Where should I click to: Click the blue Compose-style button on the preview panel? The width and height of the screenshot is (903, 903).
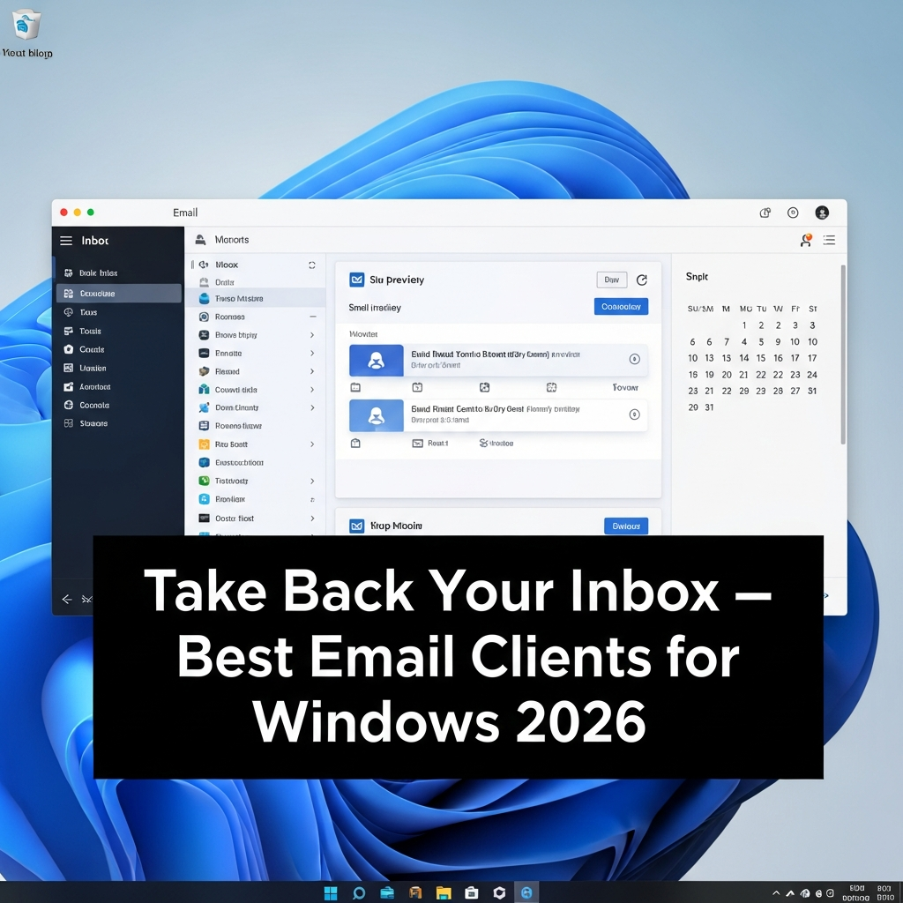(x=622, y=306)
